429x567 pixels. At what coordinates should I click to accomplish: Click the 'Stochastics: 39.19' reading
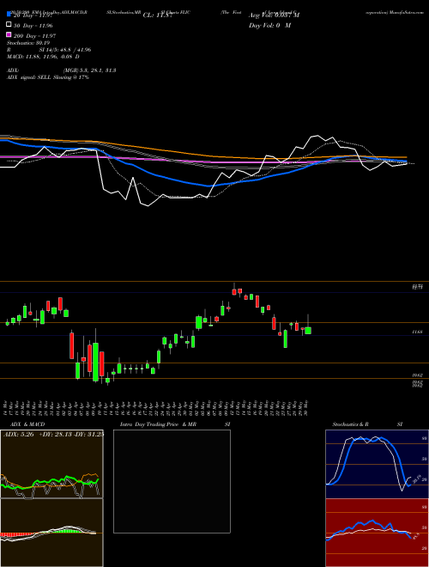click(x=28, y=43)
